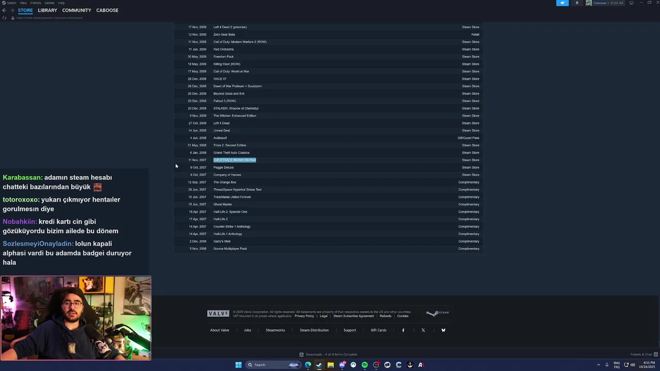The height and width of the screenshot is (371, 660).
Task: Click 'RACE 07' license entry
Action: pyautogui.click(x=220, y=79)
